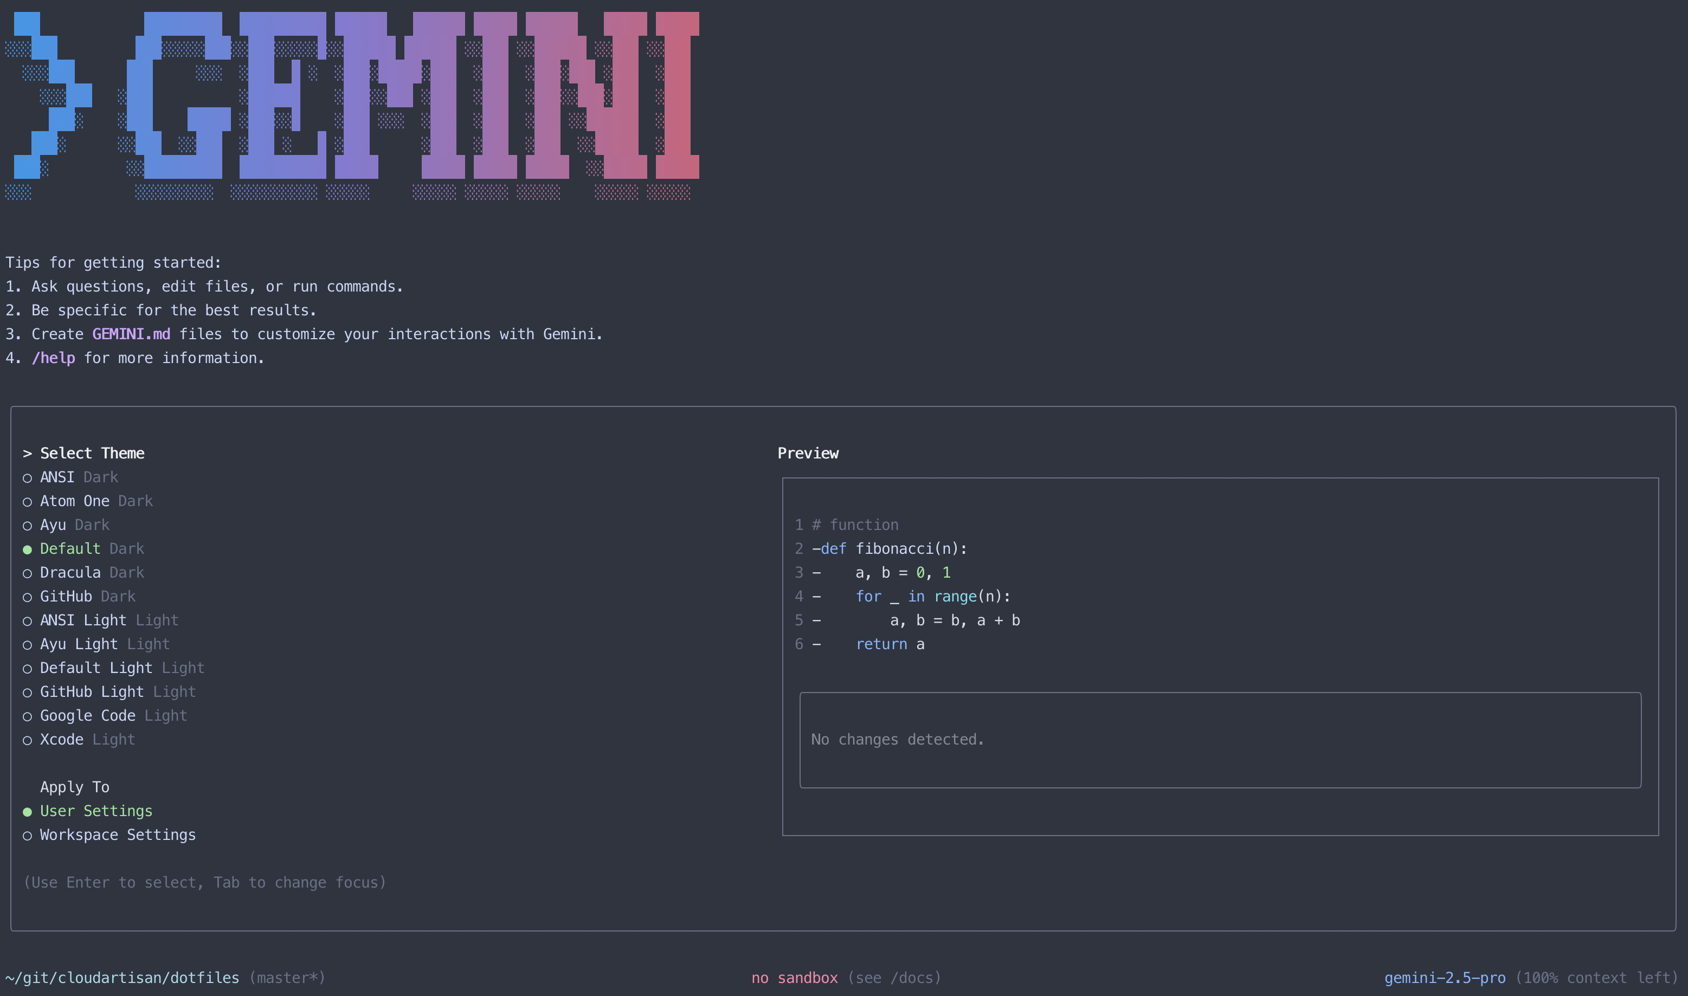Click the 'Tips for getting started:' line

pyautogui.click(x=113, y=263)
